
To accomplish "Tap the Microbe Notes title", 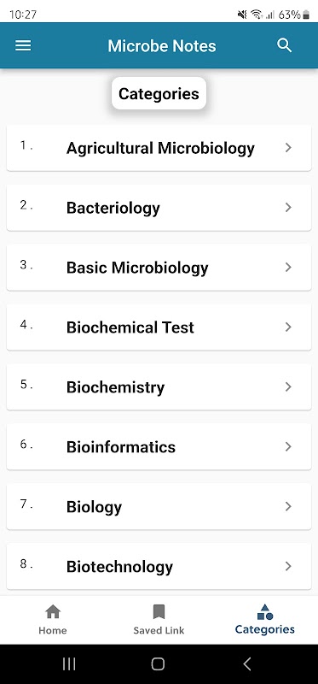I will pyautogui.click(x=162, y=46).
